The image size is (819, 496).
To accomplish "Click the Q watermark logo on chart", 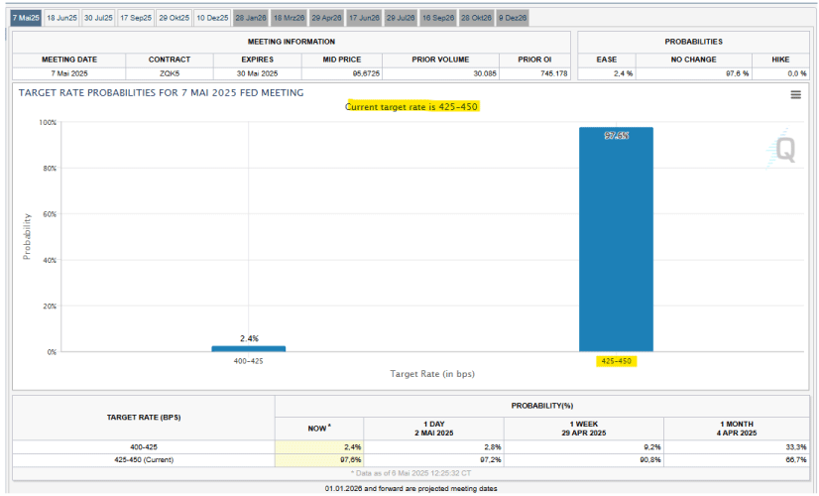I will click(784, 150).
